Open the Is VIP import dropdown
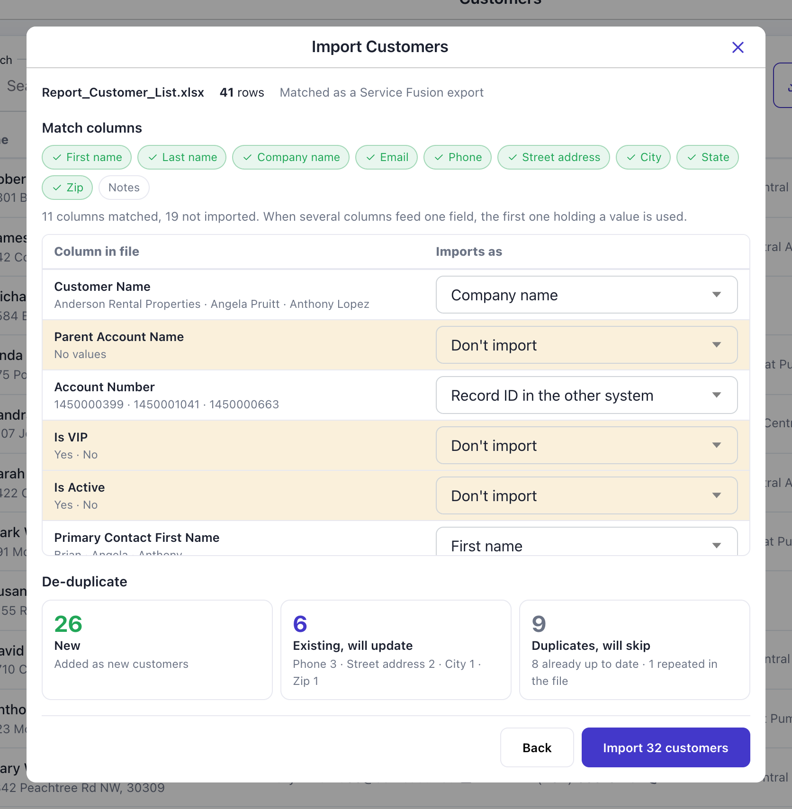 click(586, 445)
